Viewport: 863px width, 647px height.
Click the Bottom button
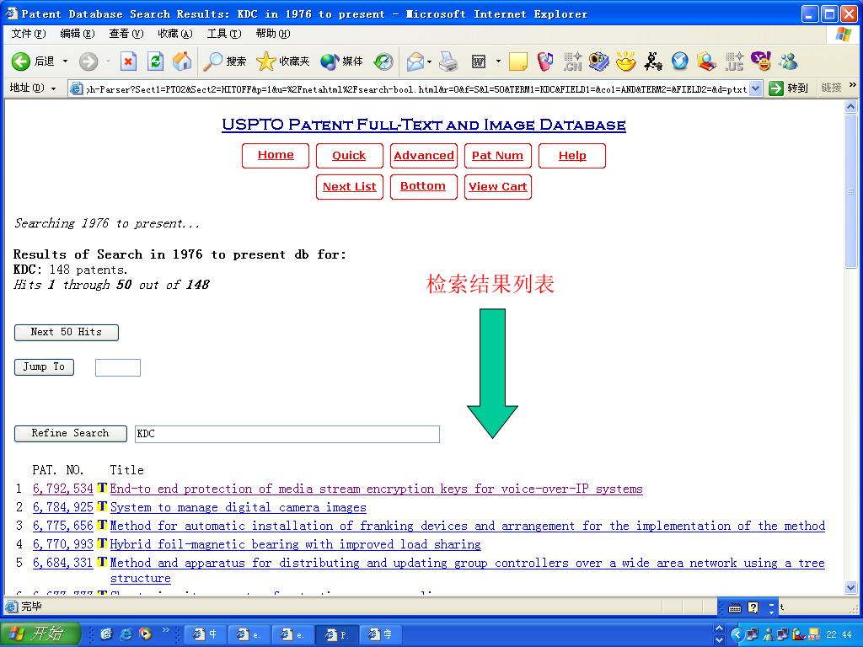(x=424, y=187)
